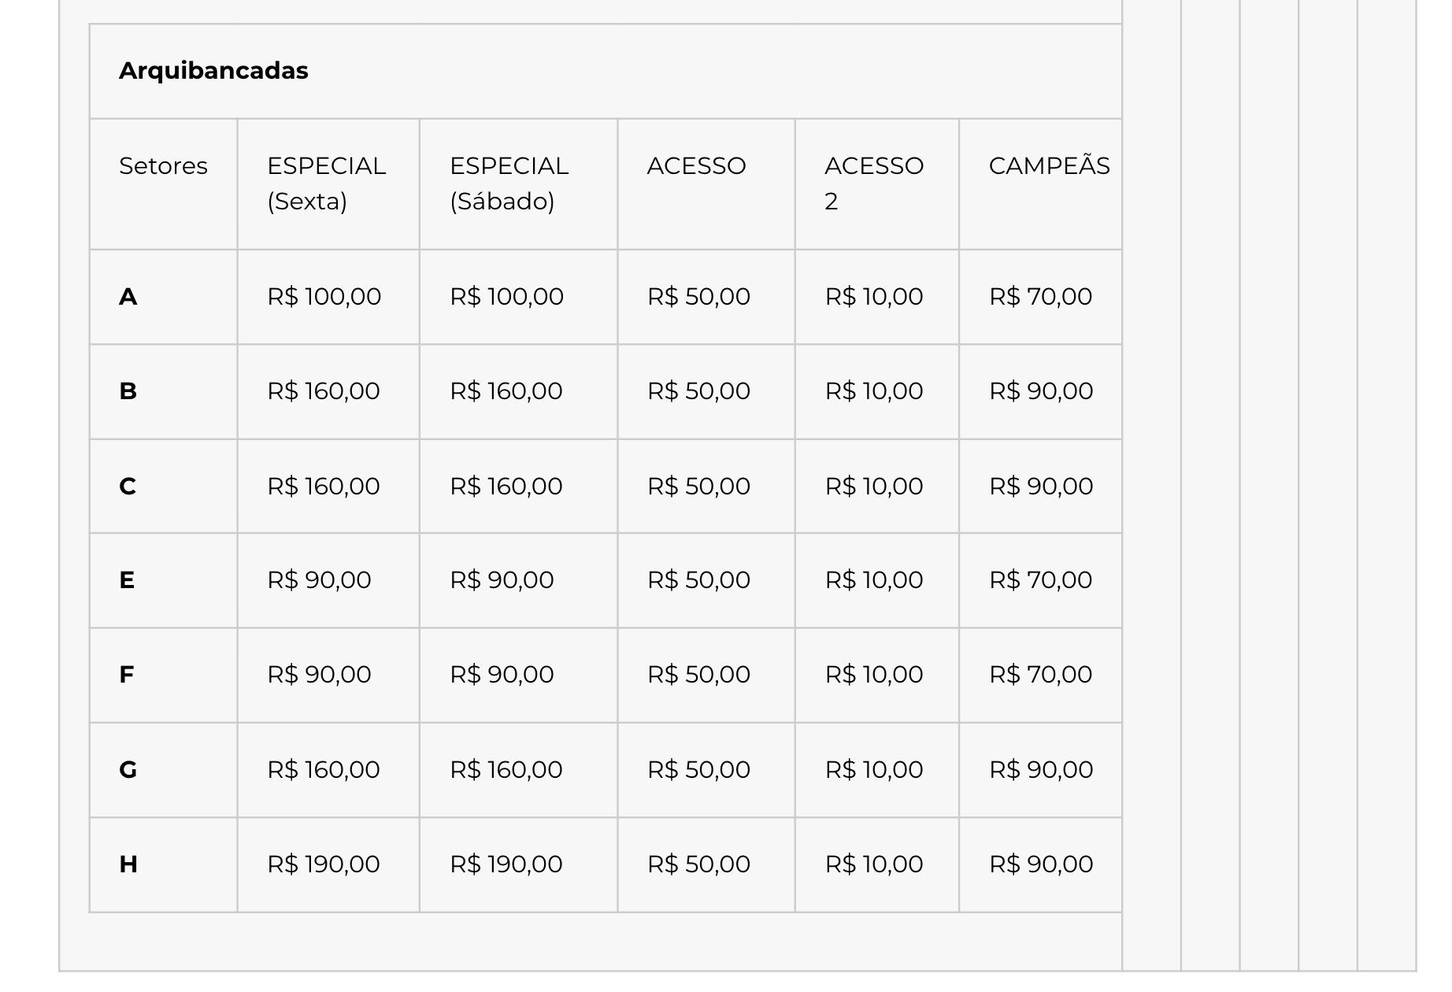1452x992 pixels.
Task: Click sector G's CAMPEÃS price cell
Action: pyautogui.click(x=1041, y=770)
